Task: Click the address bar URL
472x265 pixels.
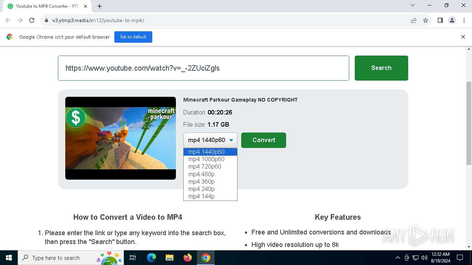Action: coord(98,20)
